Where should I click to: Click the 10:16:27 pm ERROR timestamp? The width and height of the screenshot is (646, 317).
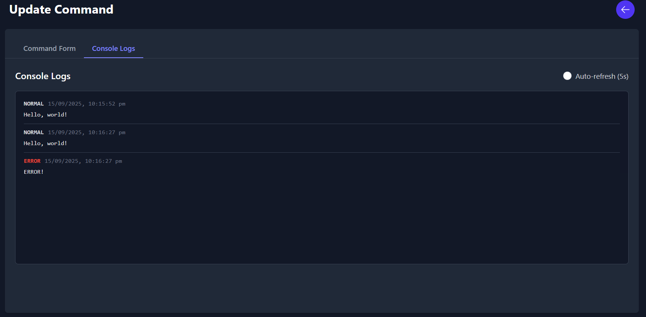tap(84, 161)
